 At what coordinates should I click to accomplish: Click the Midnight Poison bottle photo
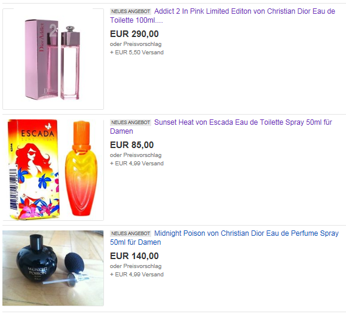[53, 268]
